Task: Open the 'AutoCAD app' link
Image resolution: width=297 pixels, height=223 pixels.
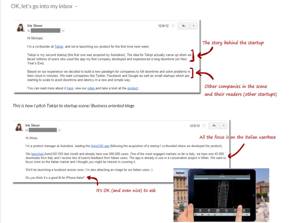Action: coord(100,146)
